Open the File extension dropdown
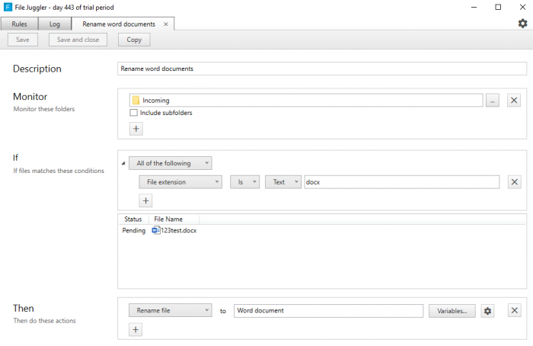This screenshot has width=533, height=346. click(x=180, y=182)
